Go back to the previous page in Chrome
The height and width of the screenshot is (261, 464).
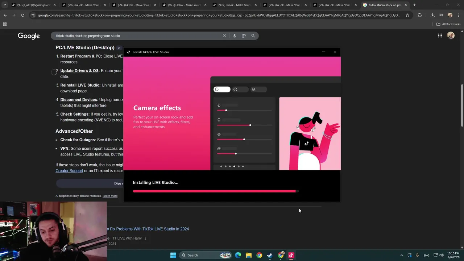(x=5, y=15)
